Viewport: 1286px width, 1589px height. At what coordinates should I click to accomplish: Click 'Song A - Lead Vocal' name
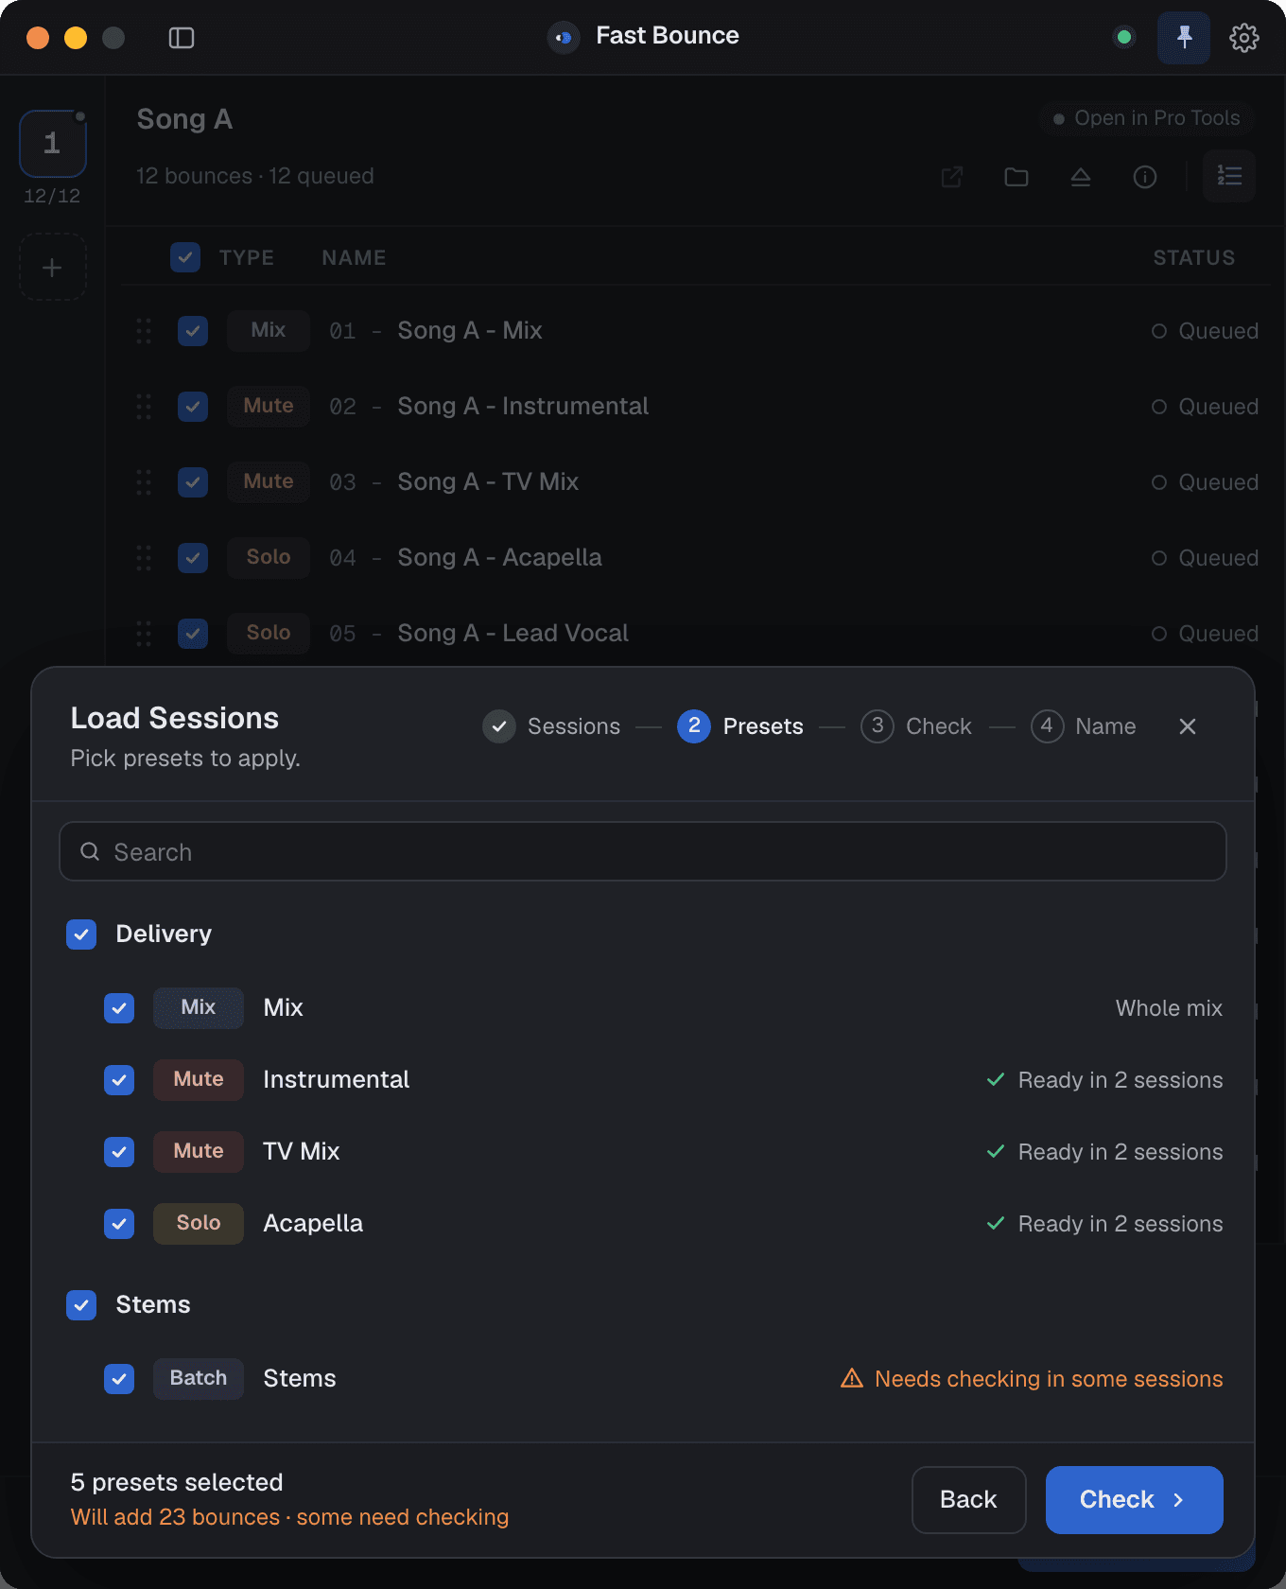click(x=513, y=634)
